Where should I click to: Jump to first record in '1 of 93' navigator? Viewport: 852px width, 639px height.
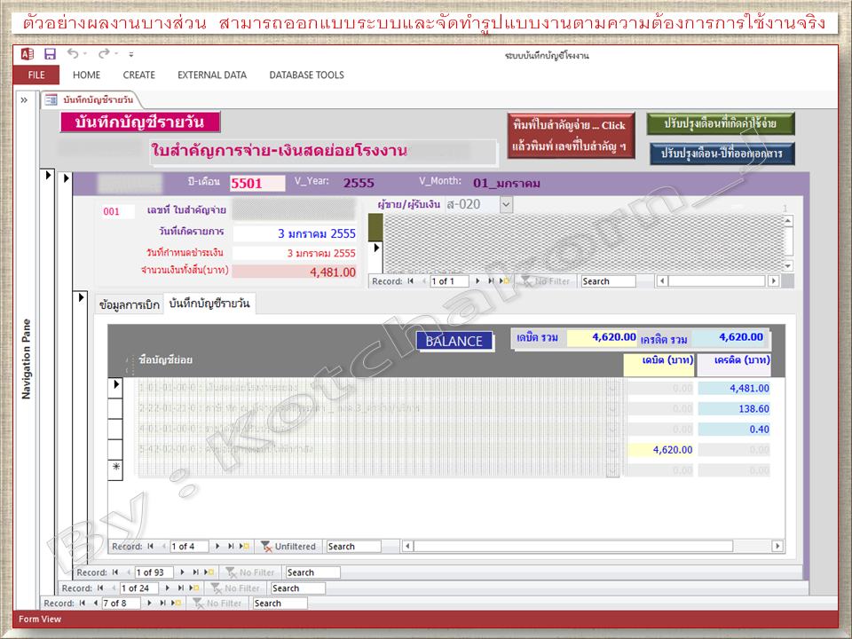pyautogui.click(x=114, y=573)
